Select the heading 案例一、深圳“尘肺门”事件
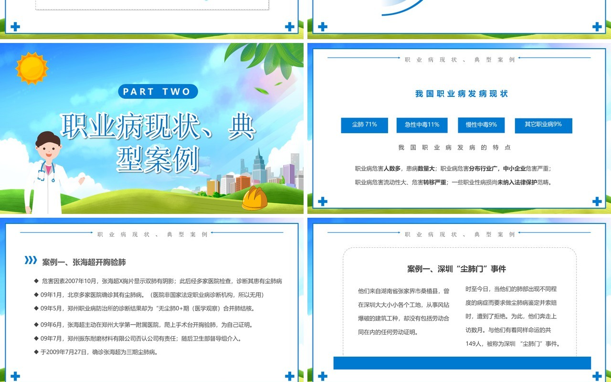The width and height of the screenshot is (611, 382). [456, 269]
